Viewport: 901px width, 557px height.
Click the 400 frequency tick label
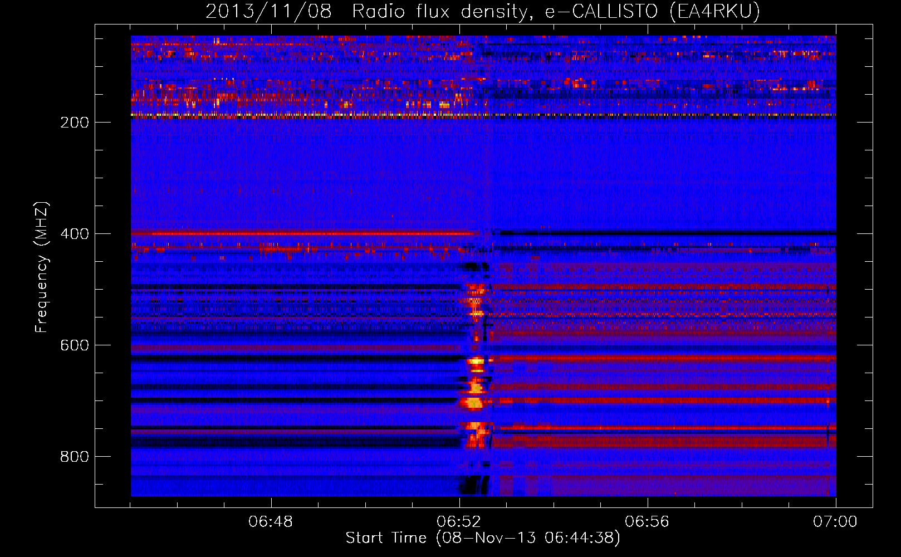coord(75,234)
